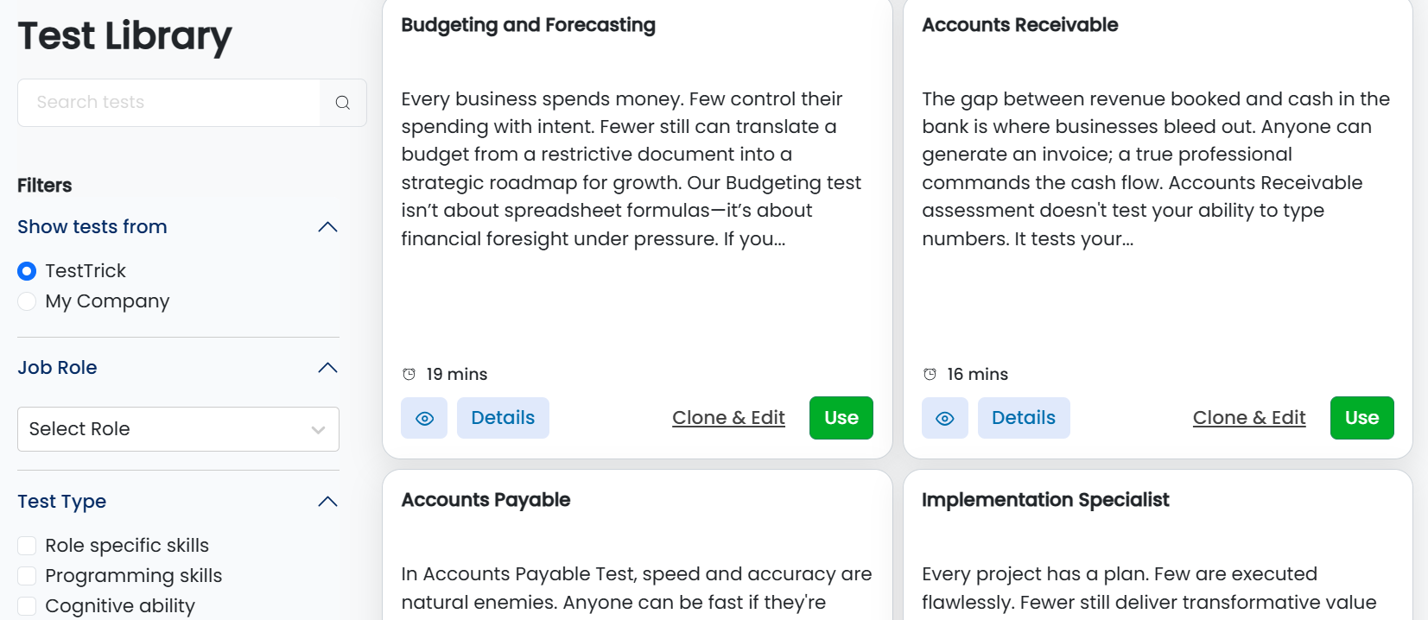The width and height of the screenshot is (1428, 620).
Task: Check the Role specific skills box
Action: click(x=27, y=546)
